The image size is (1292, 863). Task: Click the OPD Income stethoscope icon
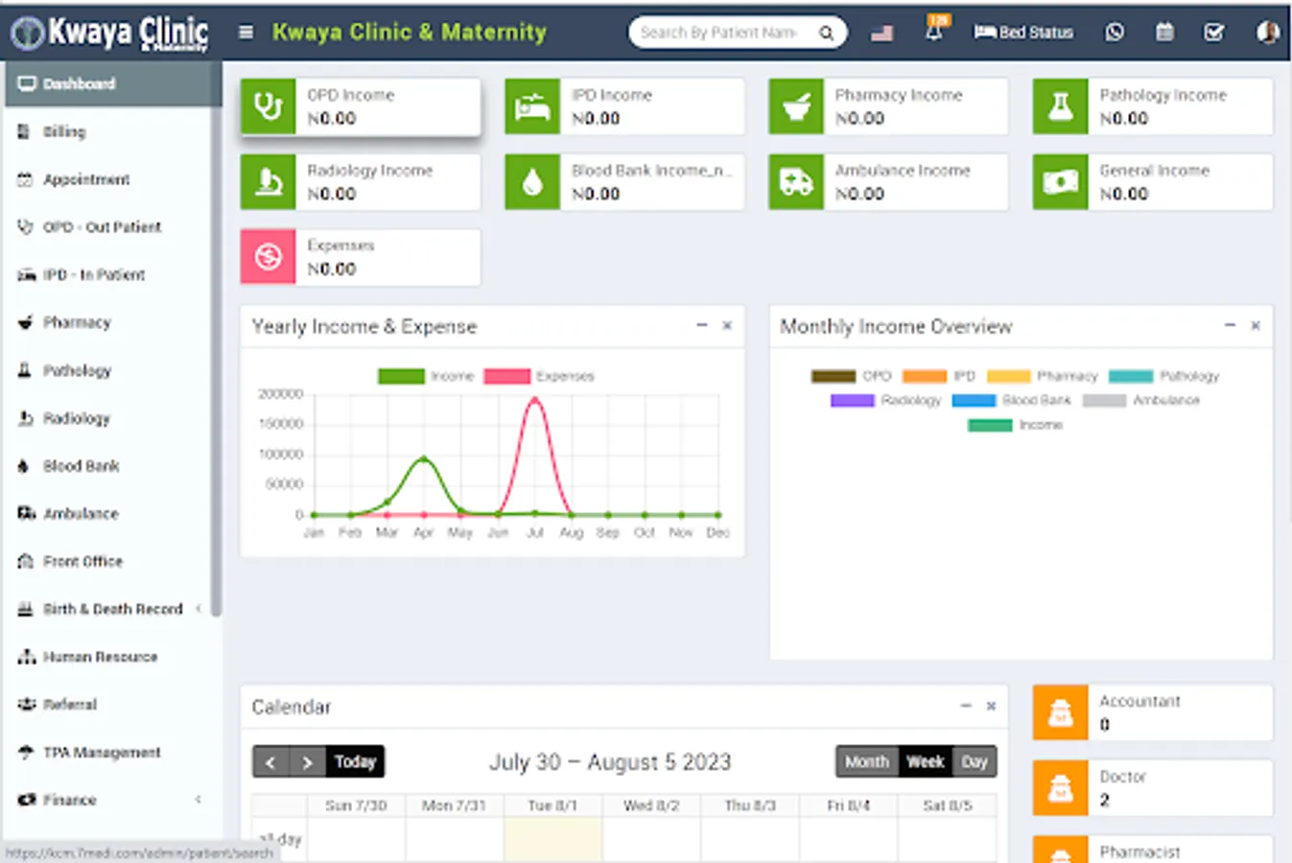click(x=268, y=106)
